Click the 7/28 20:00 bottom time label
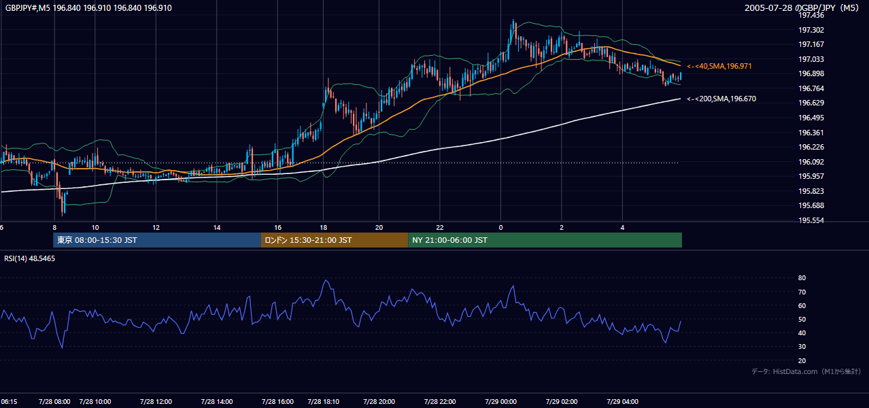Image resolution: width=869 pixels, height=408 pixels. pyautogui.click(x=379, y=402)
